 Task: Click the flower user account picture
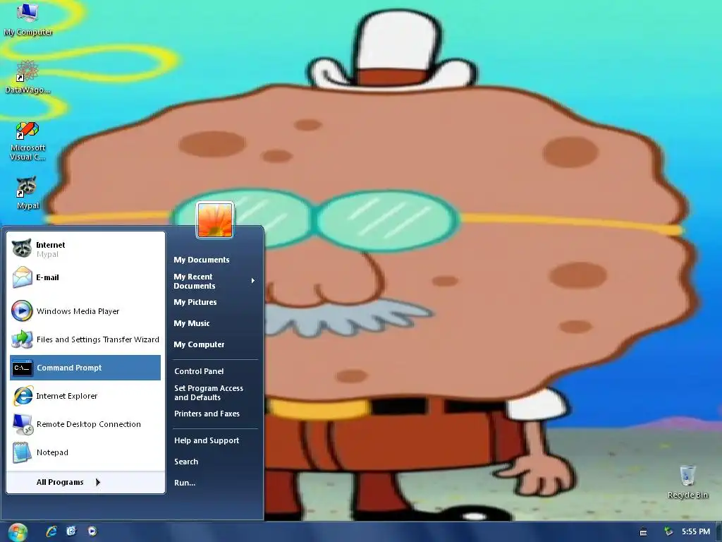coord(215,220)
